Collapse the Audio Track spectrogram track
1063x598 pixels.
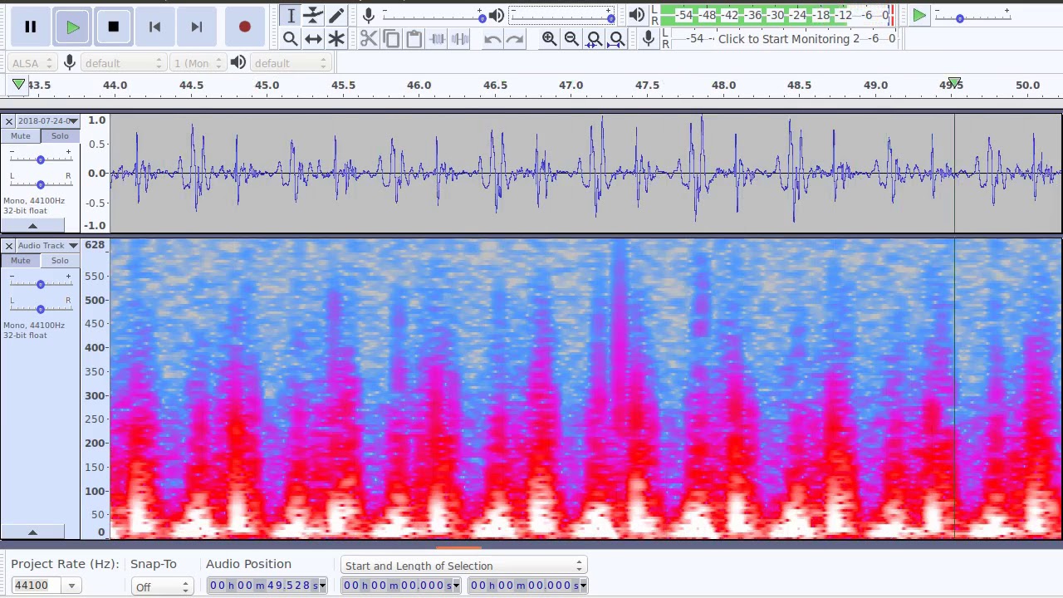pyautogui.click(x=32, y=532)
